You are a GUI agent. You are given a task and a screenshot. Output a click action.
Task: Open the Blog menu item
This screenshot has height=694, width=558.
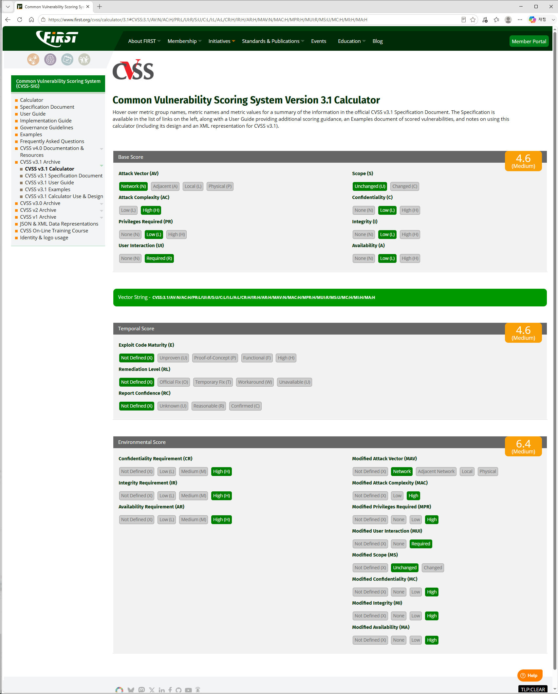(x=378, y=41)
